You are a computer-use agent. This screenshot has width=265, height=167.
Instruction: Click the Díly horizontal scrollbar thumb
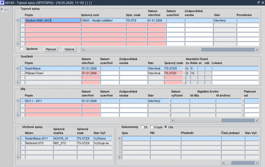[x=198, y=120]
